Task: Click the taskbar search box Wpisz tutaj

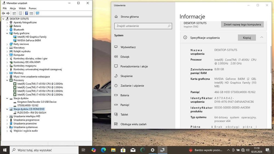Action: [44, 150]
